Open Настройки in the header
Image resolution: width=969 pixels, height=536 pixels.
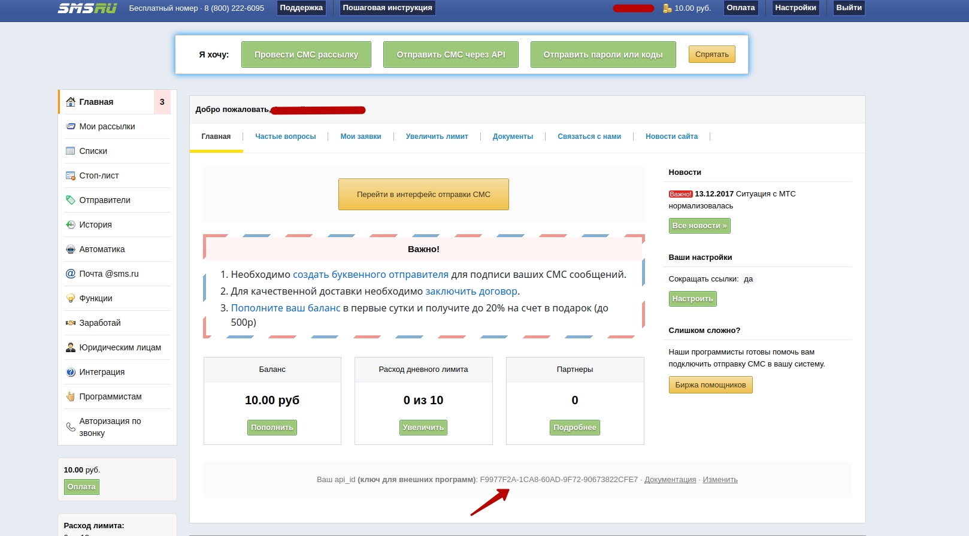795,8
